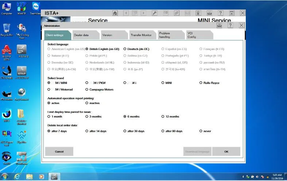The image size is (287, 181).
Task: Click the home icon in ISTA+ toolbar
Action: coord(115,13)
